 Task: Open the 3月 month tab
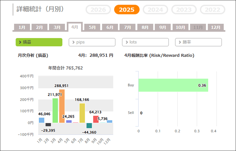[x=57, y=27]
